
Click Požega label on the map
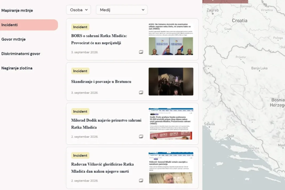(278, 38)
